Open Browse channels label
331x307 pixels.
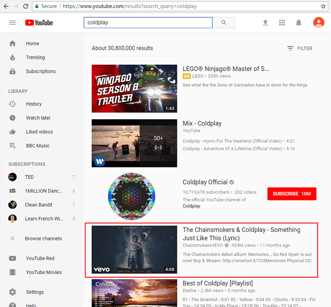click(43, 239)
